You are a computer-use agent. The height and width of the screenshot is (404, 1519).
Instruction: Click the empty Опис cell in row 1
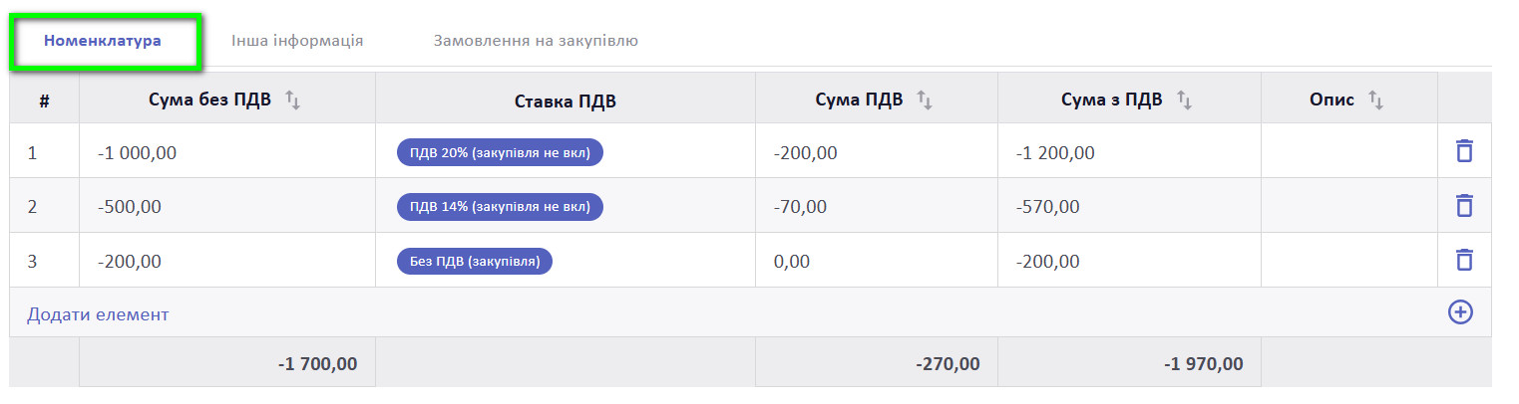[x=1348, y=152]
